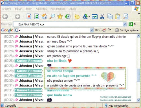The image size is (141, 108).
Task: Open History with the clock icon
Action: click(x=68, y=17)
